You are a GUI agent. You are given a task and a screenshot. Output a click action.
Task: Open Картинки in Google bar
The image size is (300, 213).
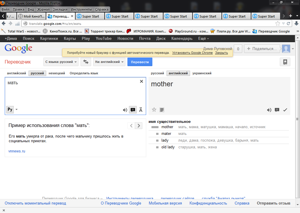click(x=49, y=38)
